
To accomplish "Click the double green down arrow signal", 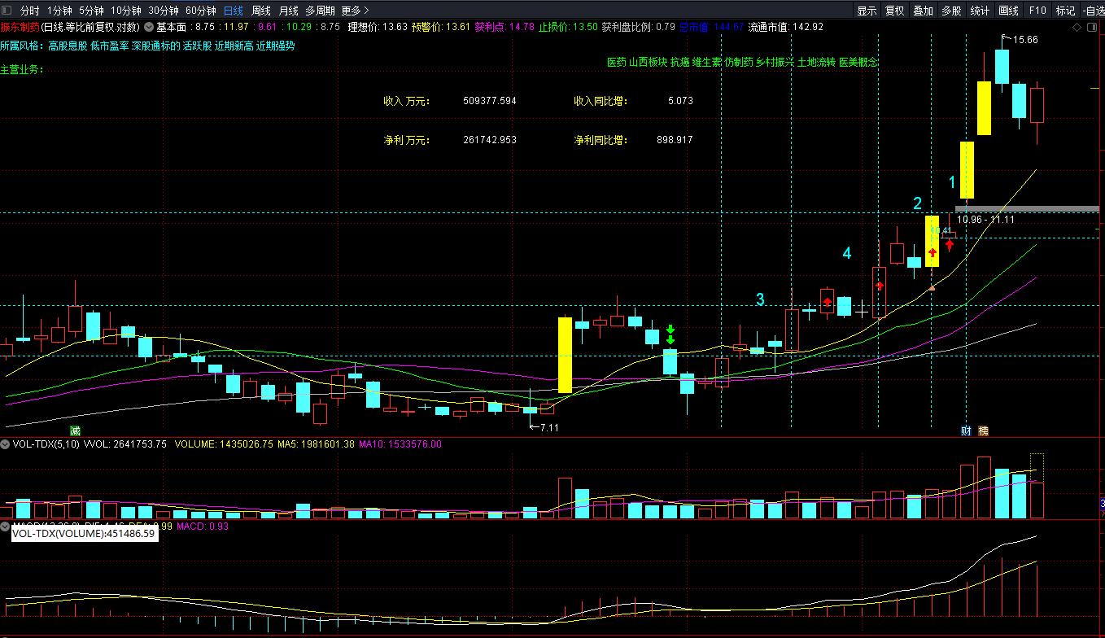I will (x=670, y=334).
